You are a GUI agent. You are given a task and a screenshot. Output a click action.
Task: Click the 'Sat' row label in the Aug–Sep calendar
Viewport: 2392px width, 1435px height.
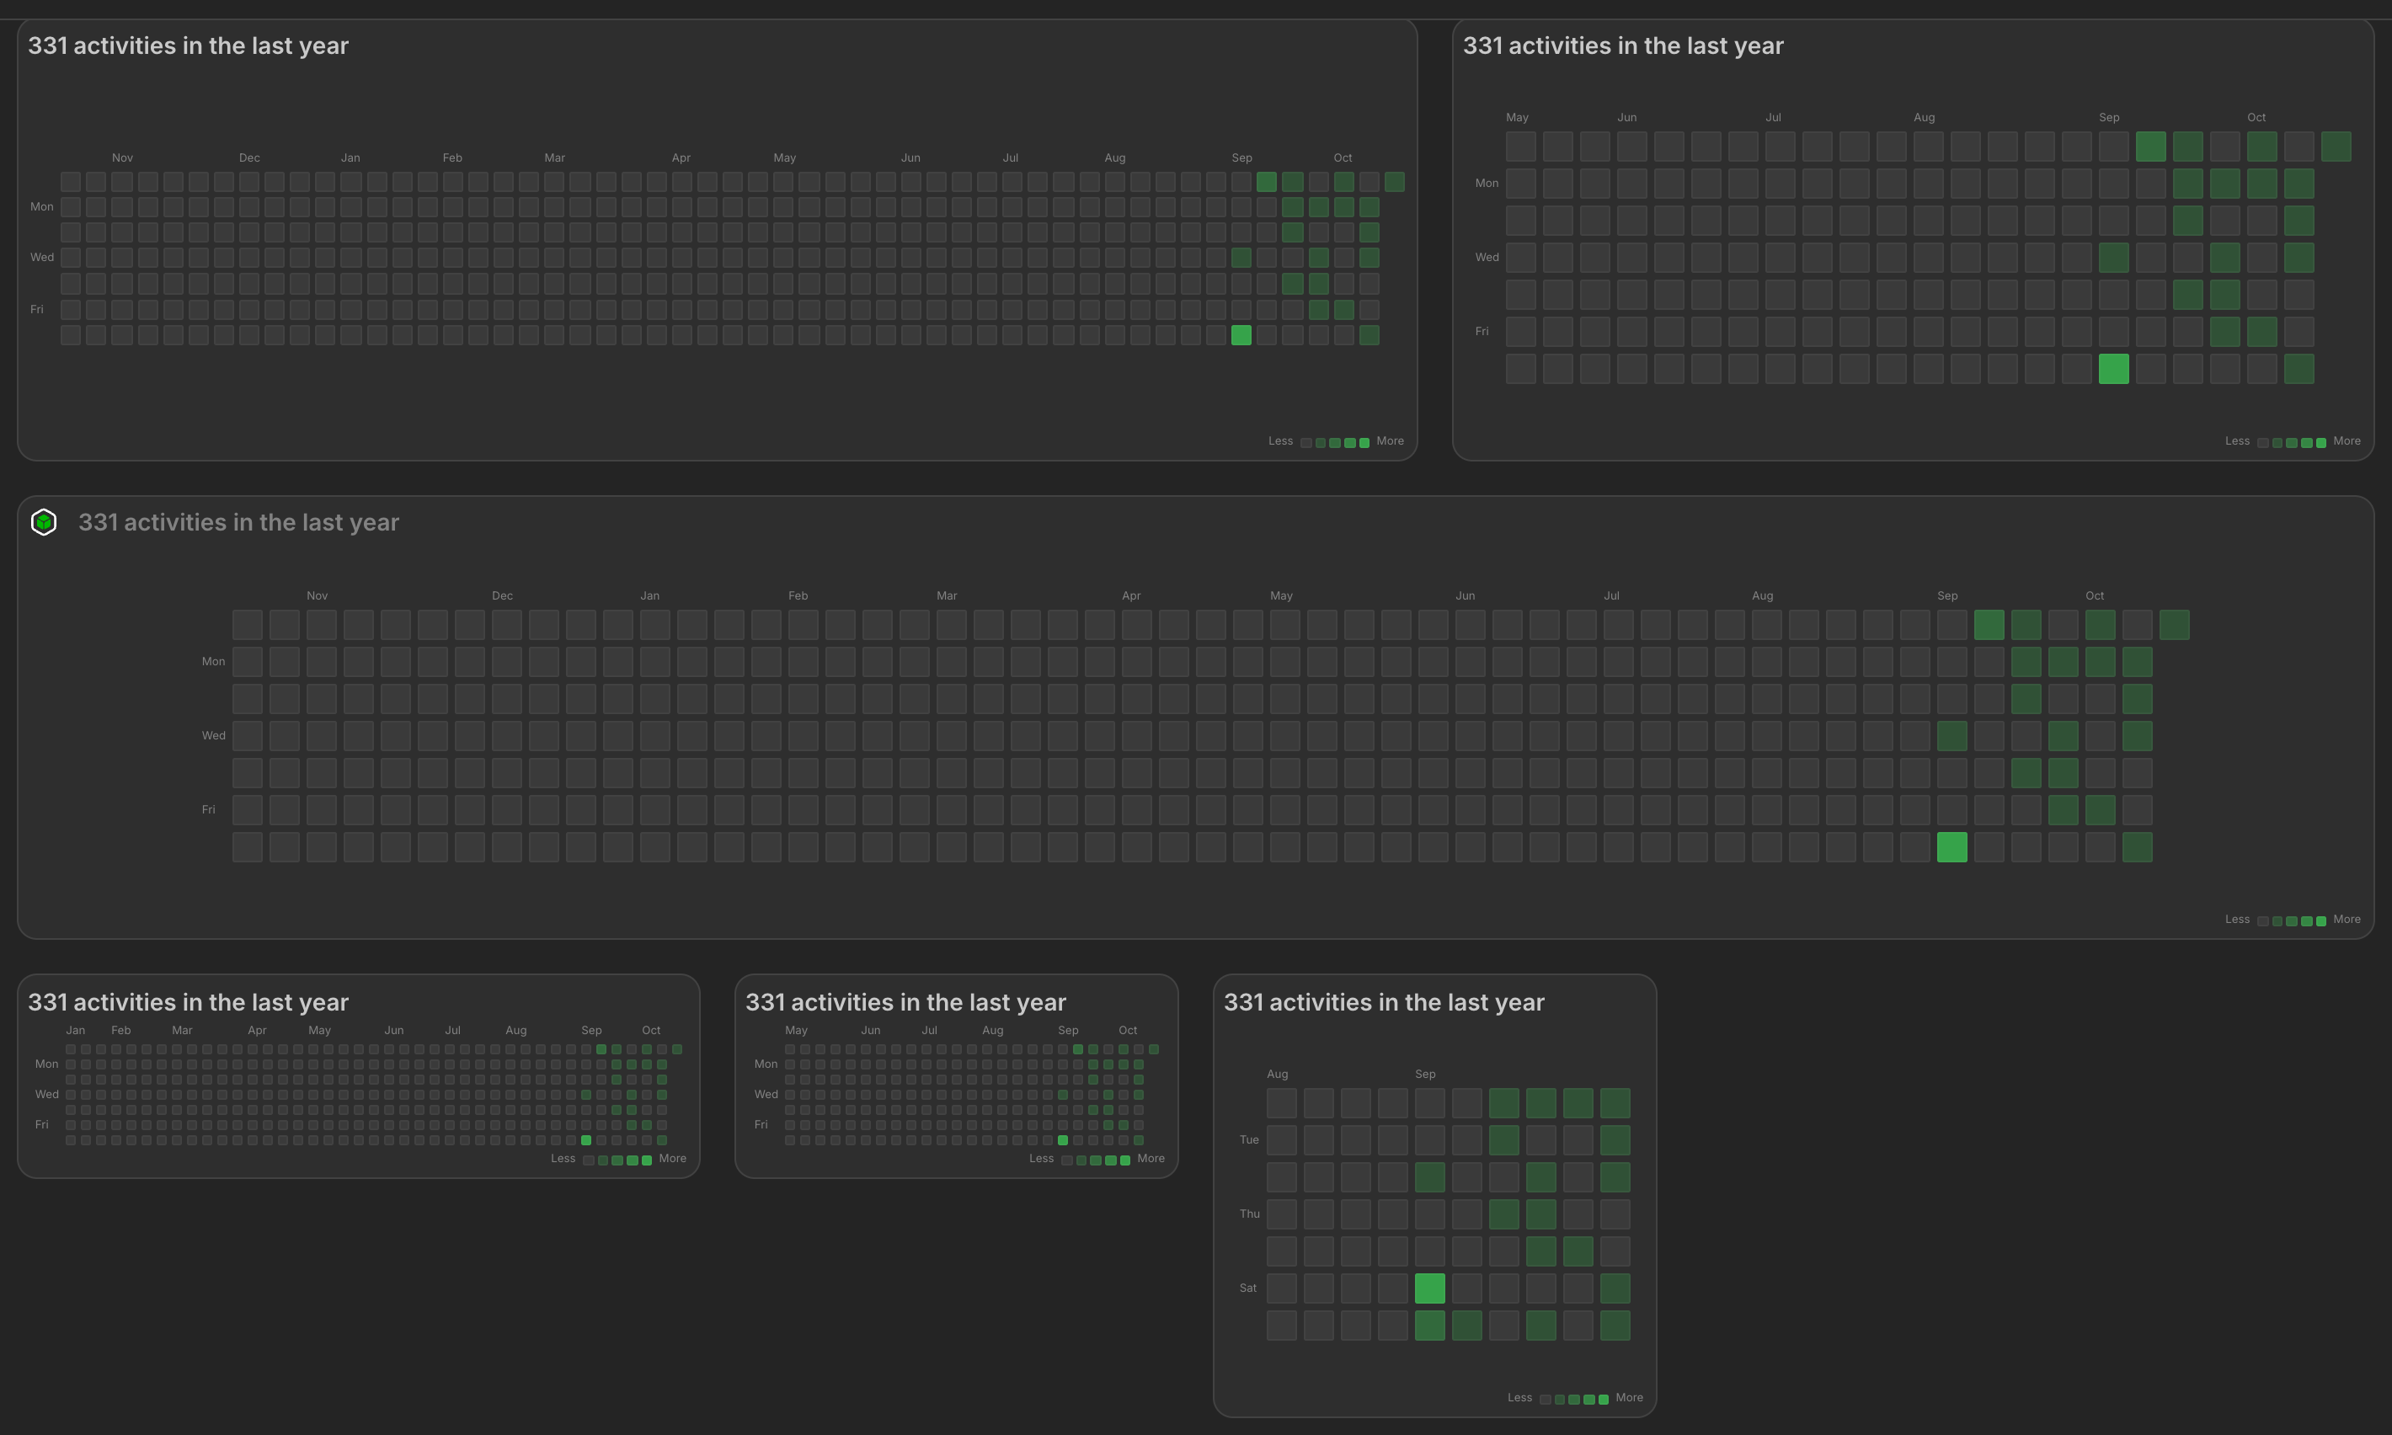1248,1288
